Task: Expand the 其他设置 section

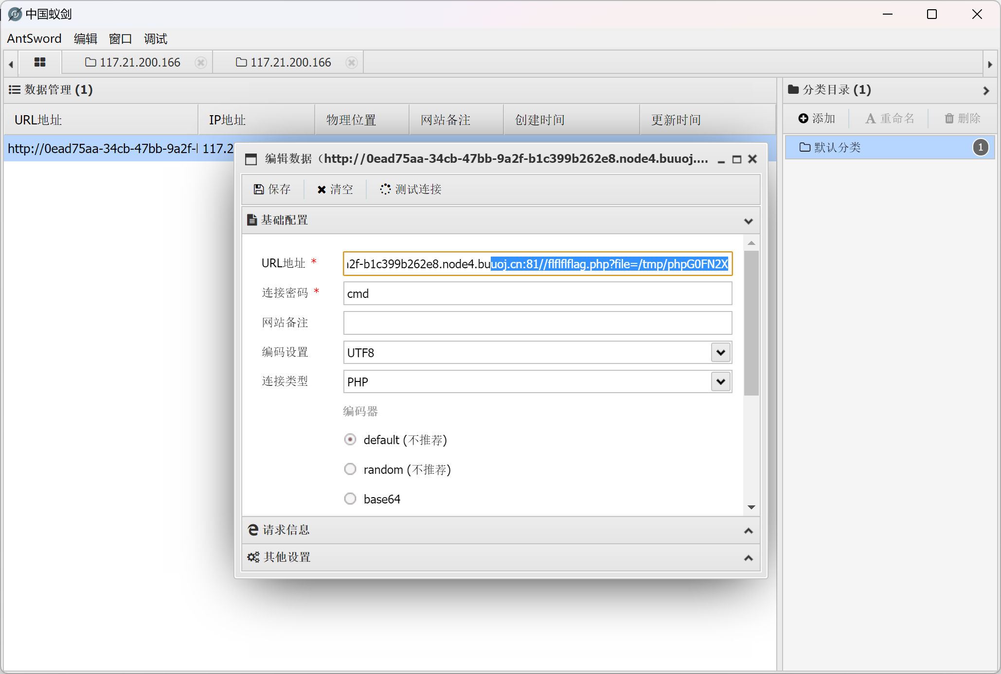Action: point(748,558)
